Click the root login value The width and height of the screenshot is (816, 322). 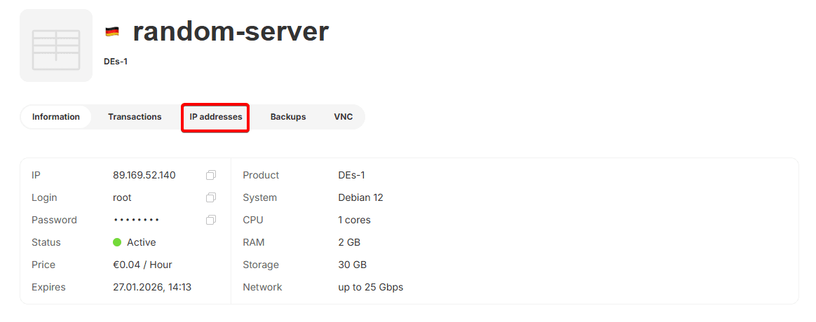(122, 197)
